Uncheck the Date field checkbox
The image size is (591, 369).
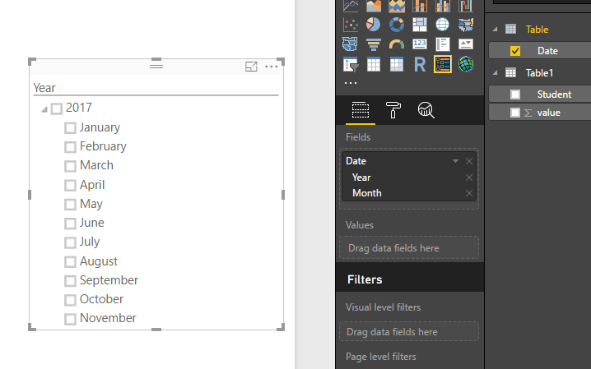515,51
